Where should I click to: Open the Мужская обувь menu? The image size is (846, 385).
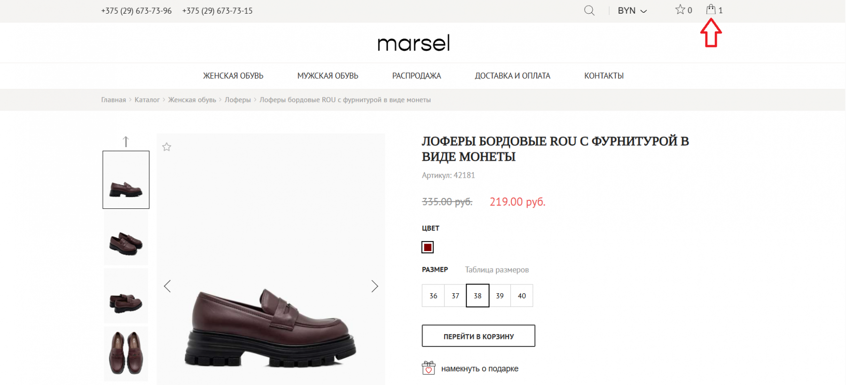pos(328,76)
